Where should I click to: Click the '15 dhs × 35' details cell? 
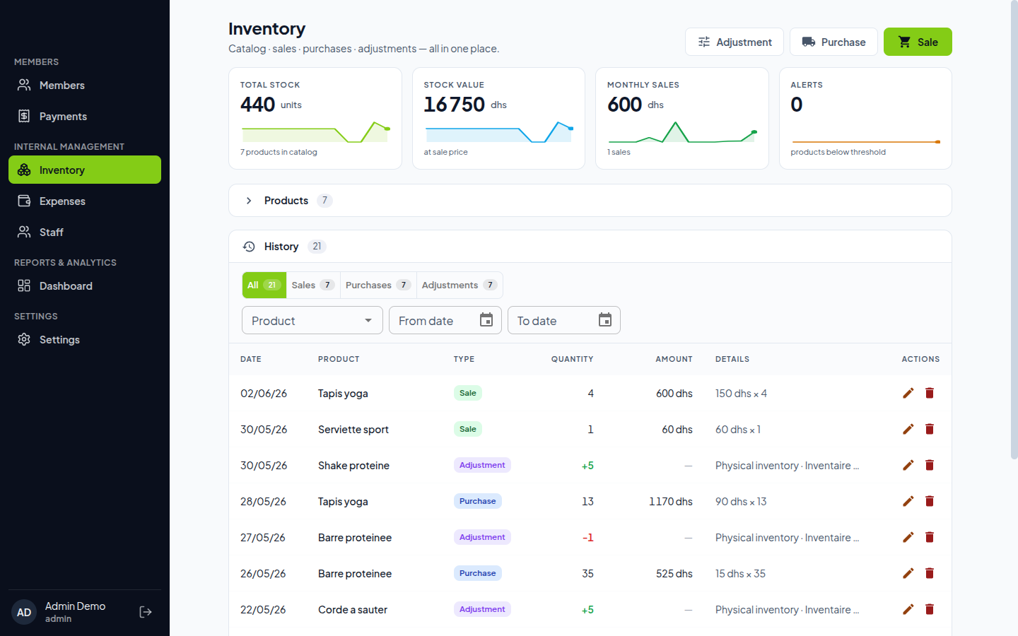(741, 573)
